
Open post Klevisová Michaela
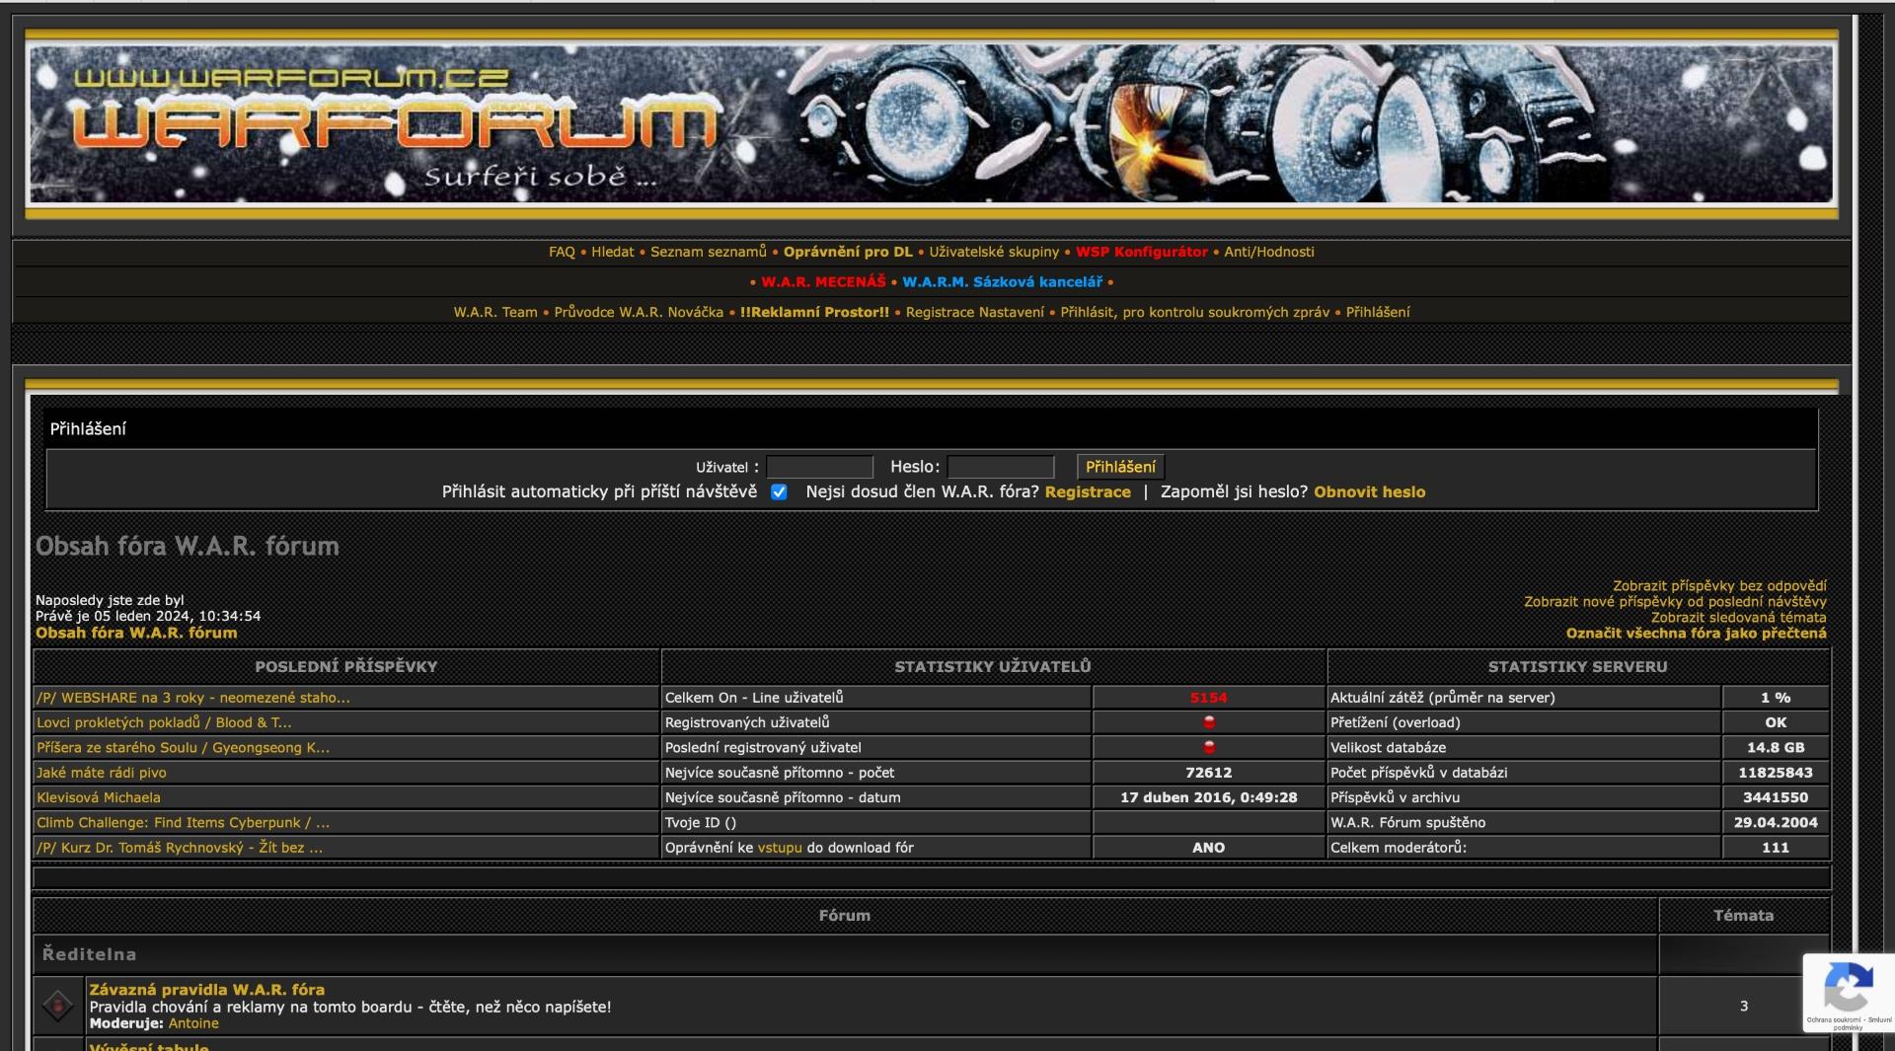pos(98,797)
